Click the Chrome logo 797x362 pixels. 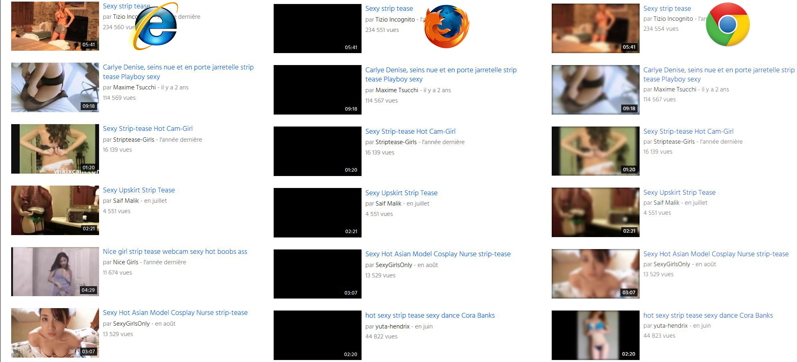click(728, 25)
